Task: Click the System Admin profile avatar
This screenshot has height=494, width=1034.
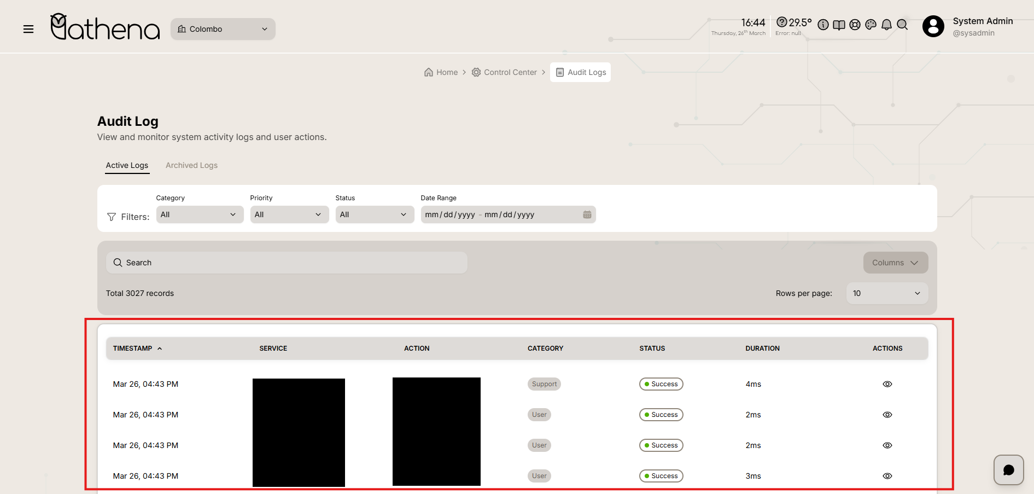Action: tap(933, 26)
